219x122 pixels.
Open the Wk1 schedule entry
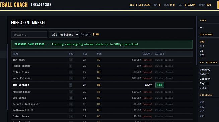[x=202, y=102]
